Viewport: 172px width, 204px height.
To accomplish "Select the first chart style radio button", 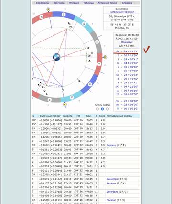I will [97, 109].
